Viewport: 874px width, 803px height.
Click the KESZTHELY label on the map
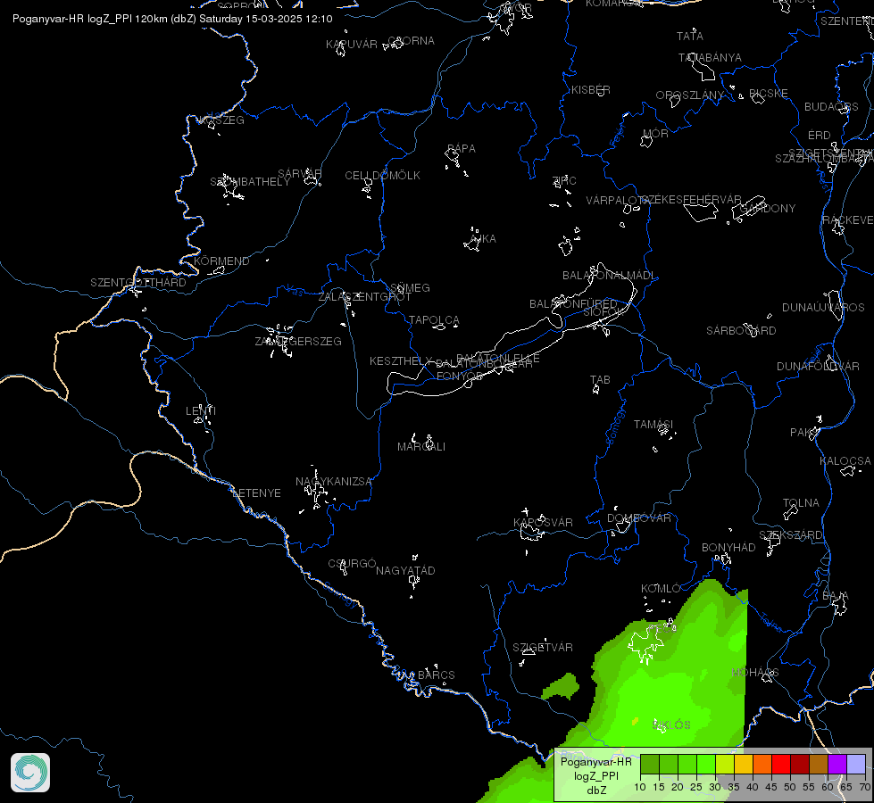[401, 361]
